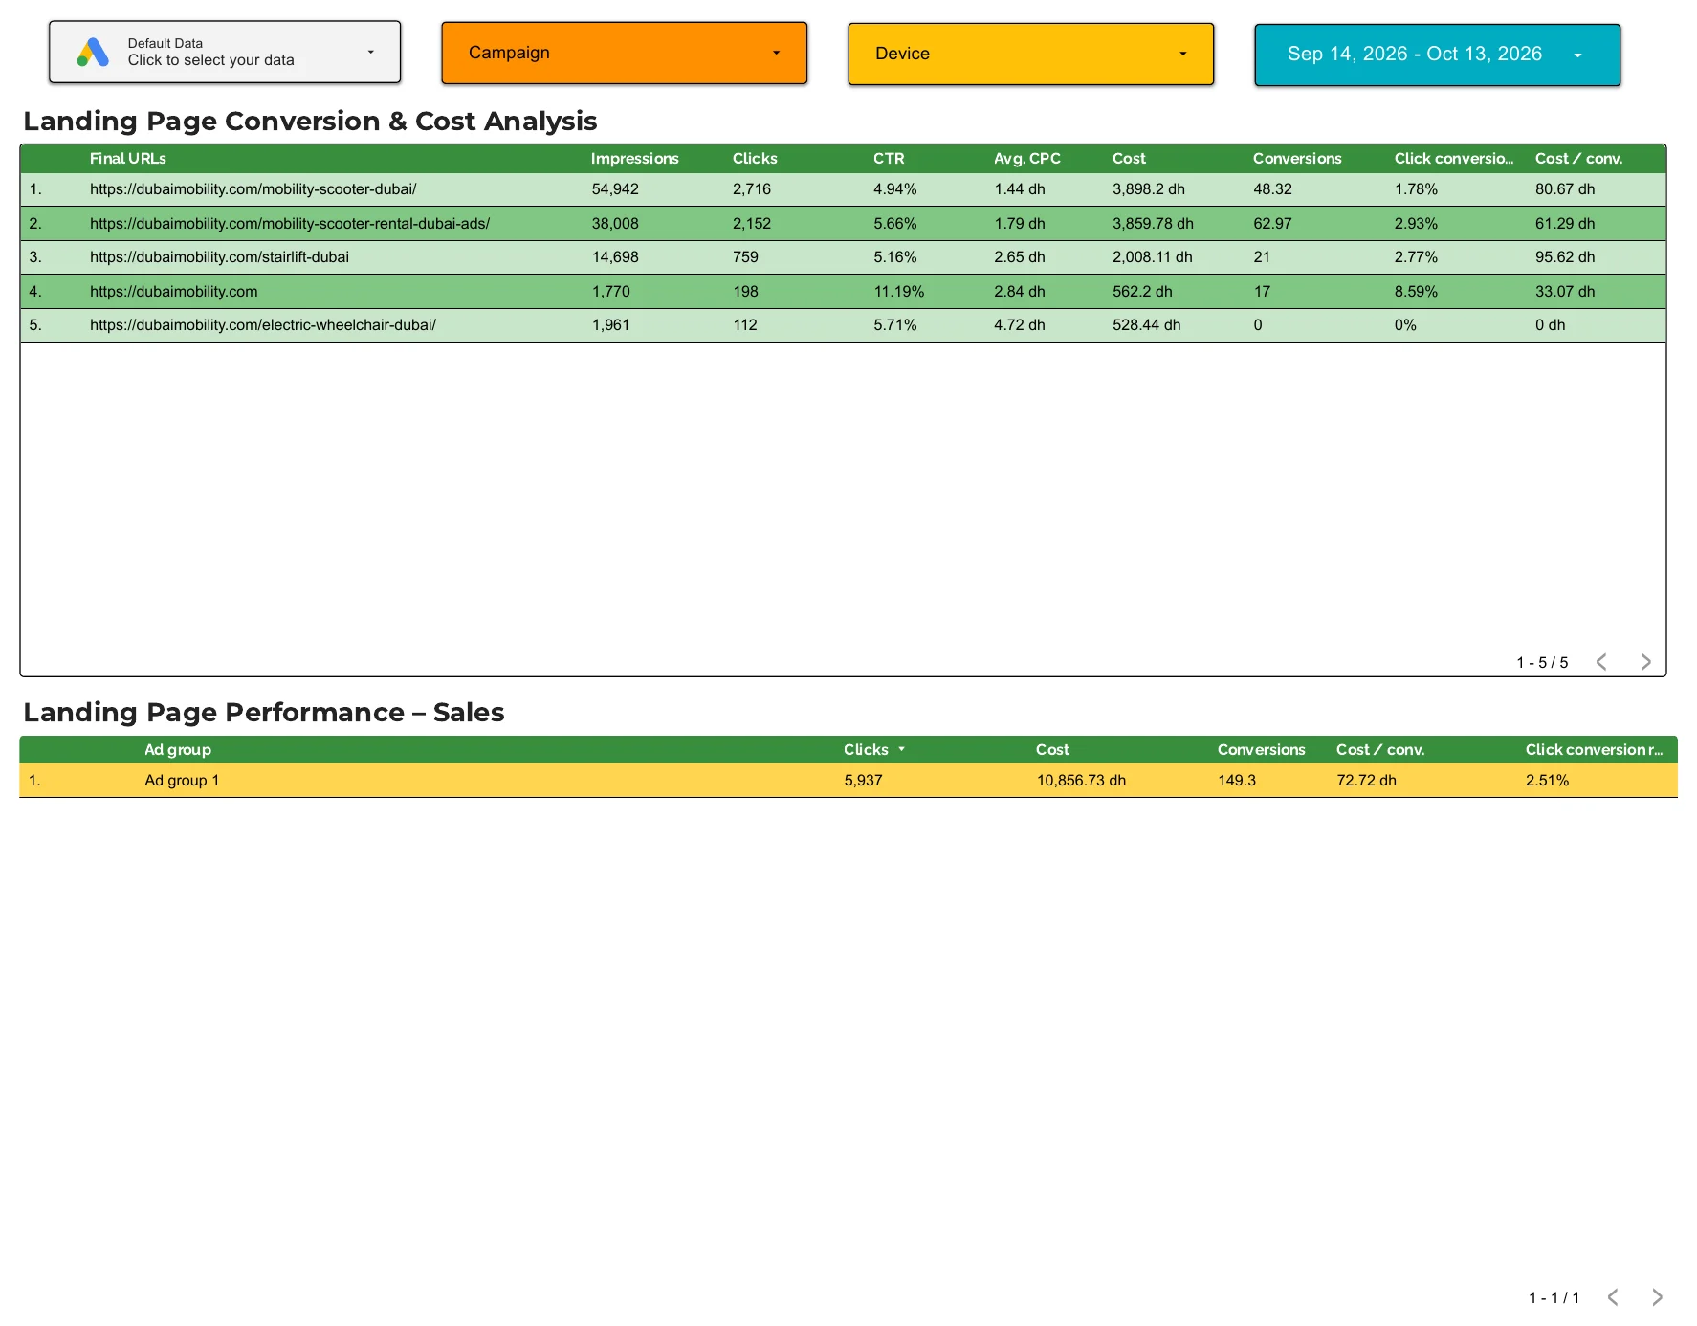Click the 4.72 dh average CPC value

click(1019, 325)
